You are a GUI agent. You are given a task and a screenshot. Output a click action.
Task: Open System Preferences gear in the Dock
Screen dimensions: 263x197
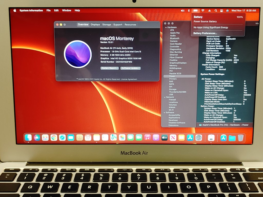point(199,138)
